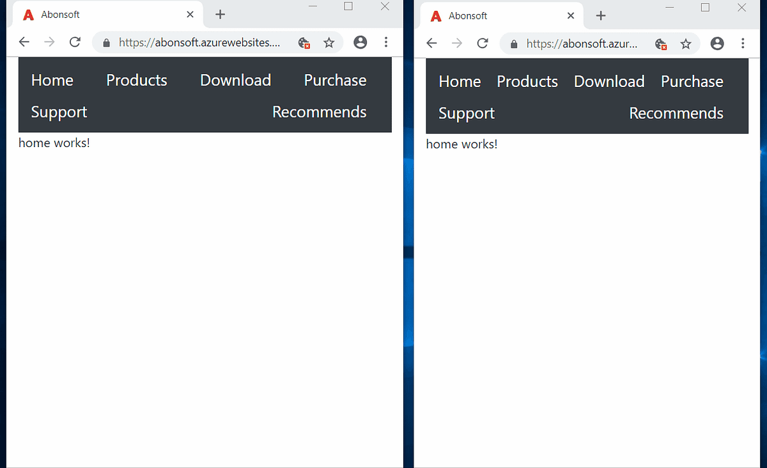Click inside the left window's address bar
767x468 pixels.
pyautogui.click(x=198, y=43)
